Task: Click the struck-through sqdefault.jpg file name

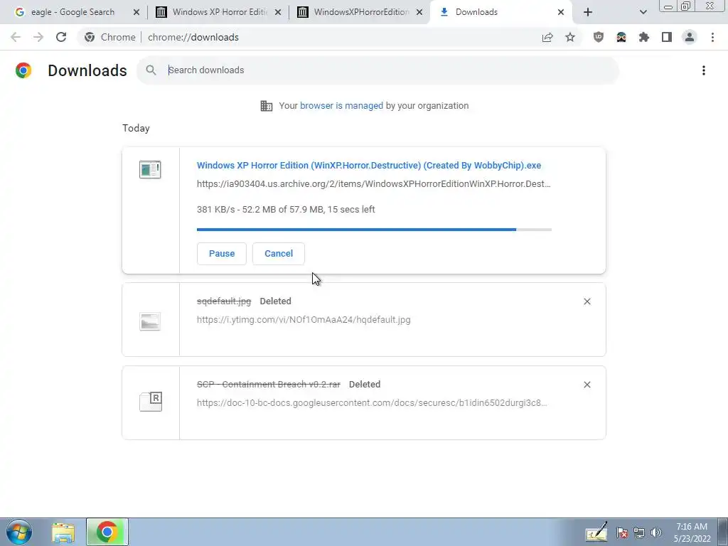Action: pos(224,301)
